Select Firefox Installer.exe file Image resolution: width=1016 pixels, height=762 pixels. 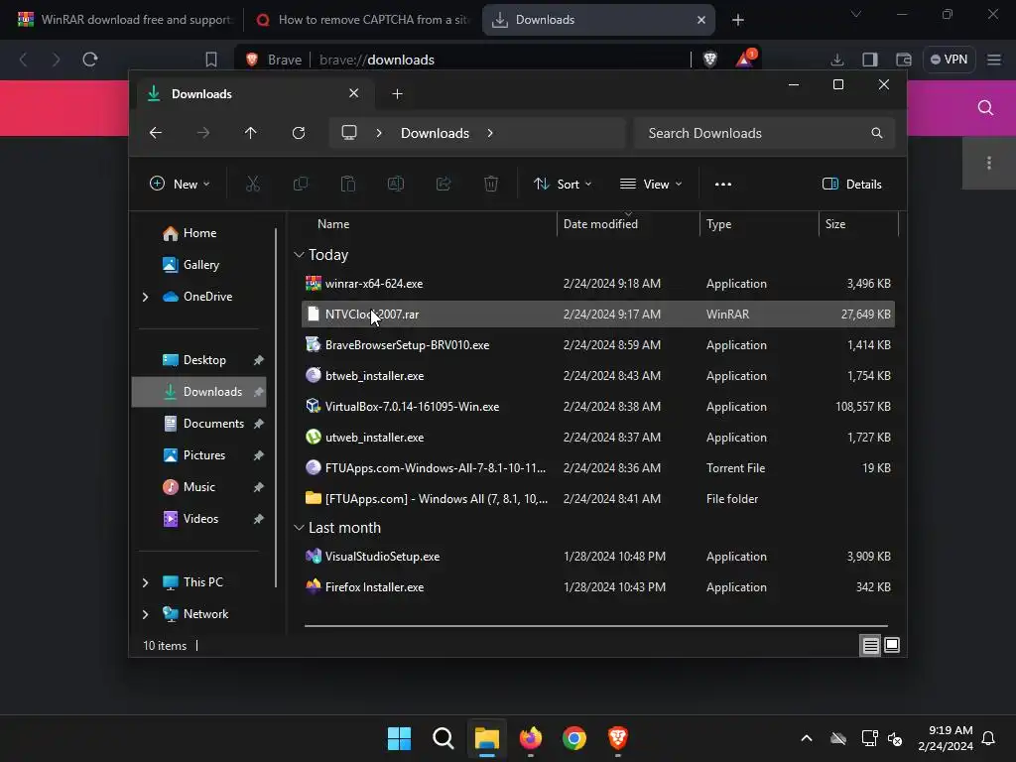(x=597, y=587)
